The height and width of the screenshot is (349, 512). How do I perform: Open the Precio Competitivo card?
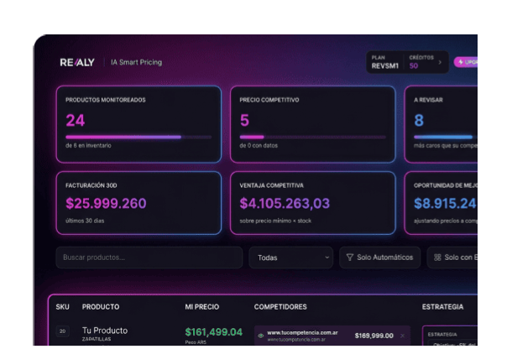(313, 124)
